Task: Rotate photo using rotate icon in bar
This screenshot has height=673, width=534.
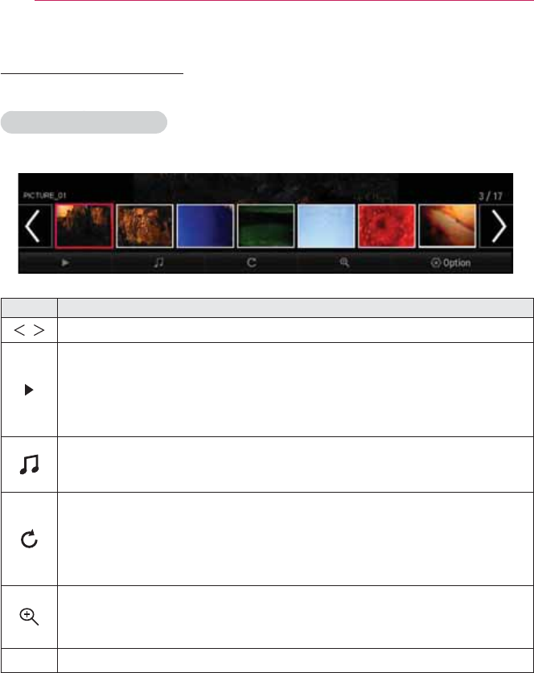Action: [x=252, y=262]
